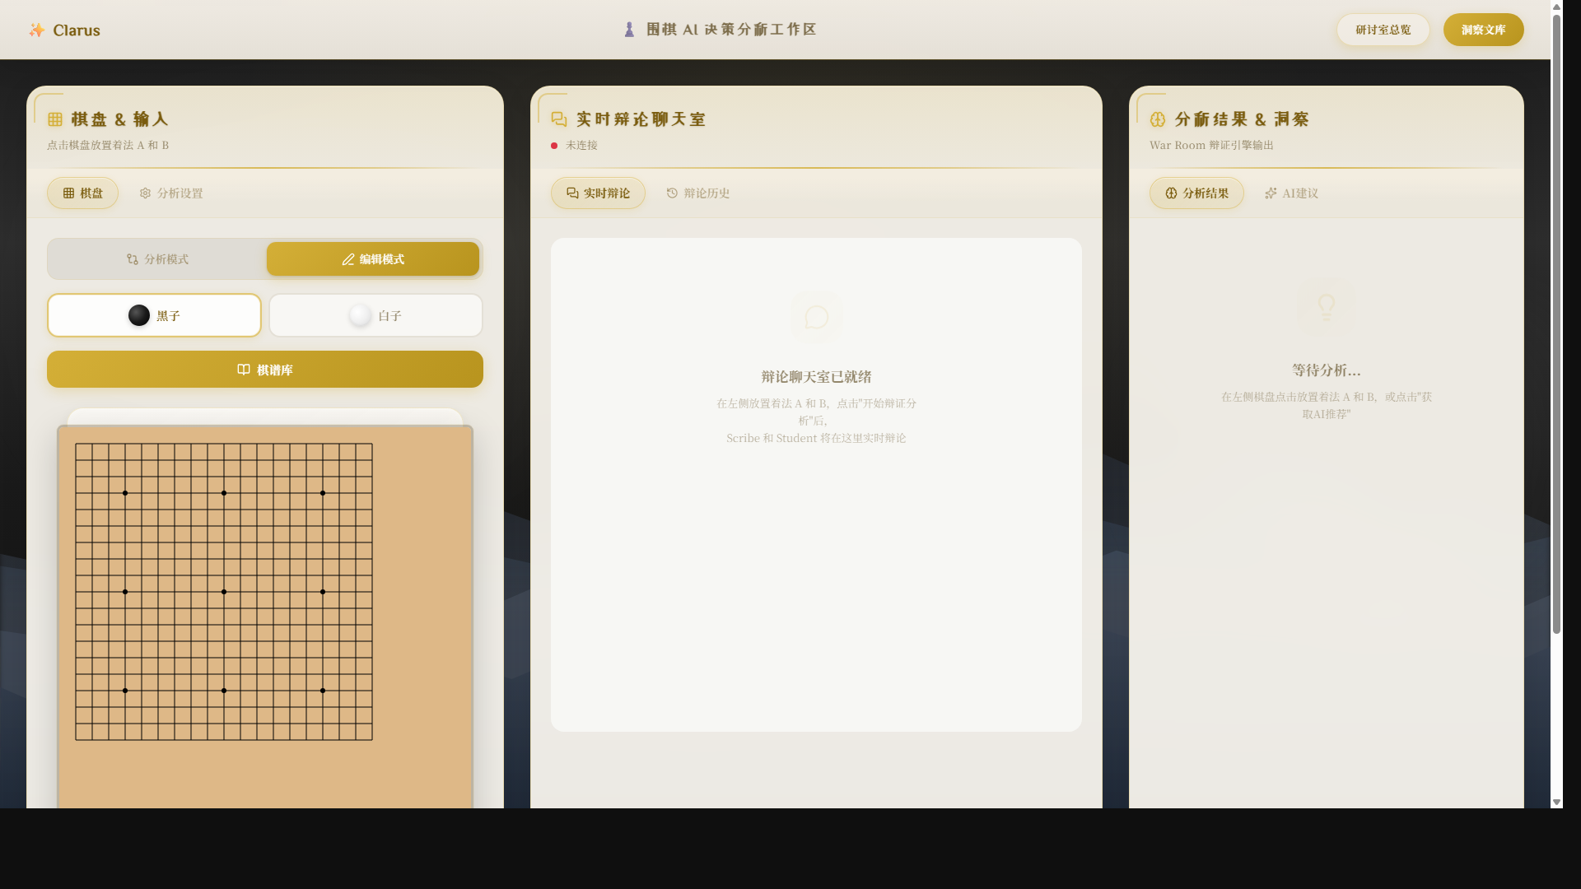The image size is (1581, 889).
Task: Click the Clarus brand name
Action: click(x=77, y=30)
